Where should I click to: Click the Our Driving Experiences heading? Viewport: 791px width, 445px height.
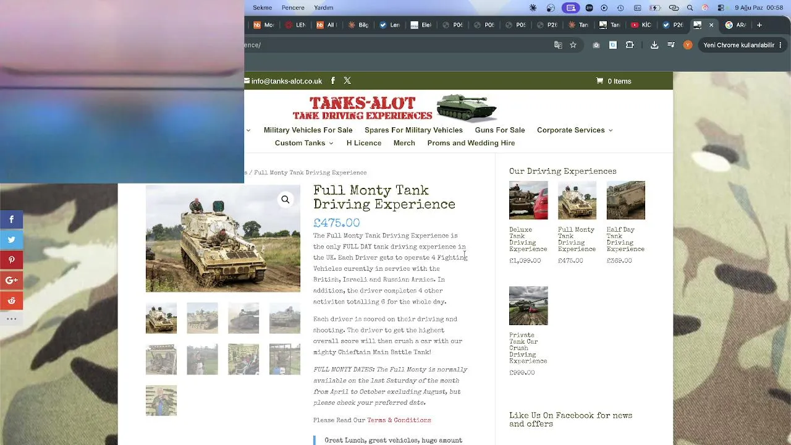(562, 171)
